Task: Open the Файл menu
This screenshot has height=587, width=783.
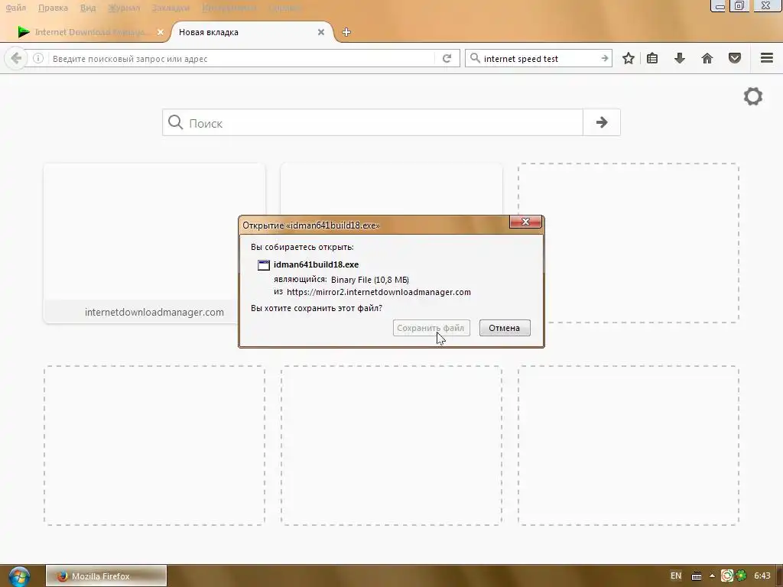Action: click(x=15, y=8)
